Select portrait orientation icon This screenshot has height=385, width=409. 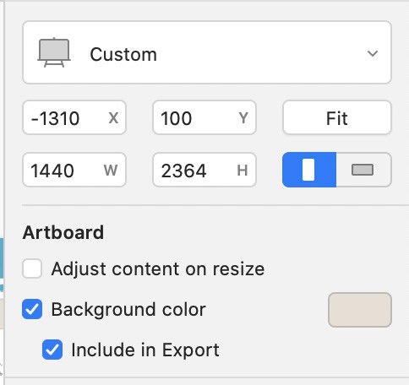coord(309,170)
